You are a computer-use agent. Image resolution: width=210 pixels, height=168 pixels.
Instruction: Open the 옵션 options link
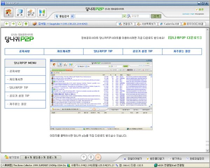[x=200, y=9]
